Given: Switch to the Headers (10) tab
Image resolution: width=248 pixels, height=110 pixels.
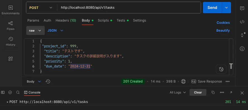Looking at the screenshot, I should click(66, 20).
